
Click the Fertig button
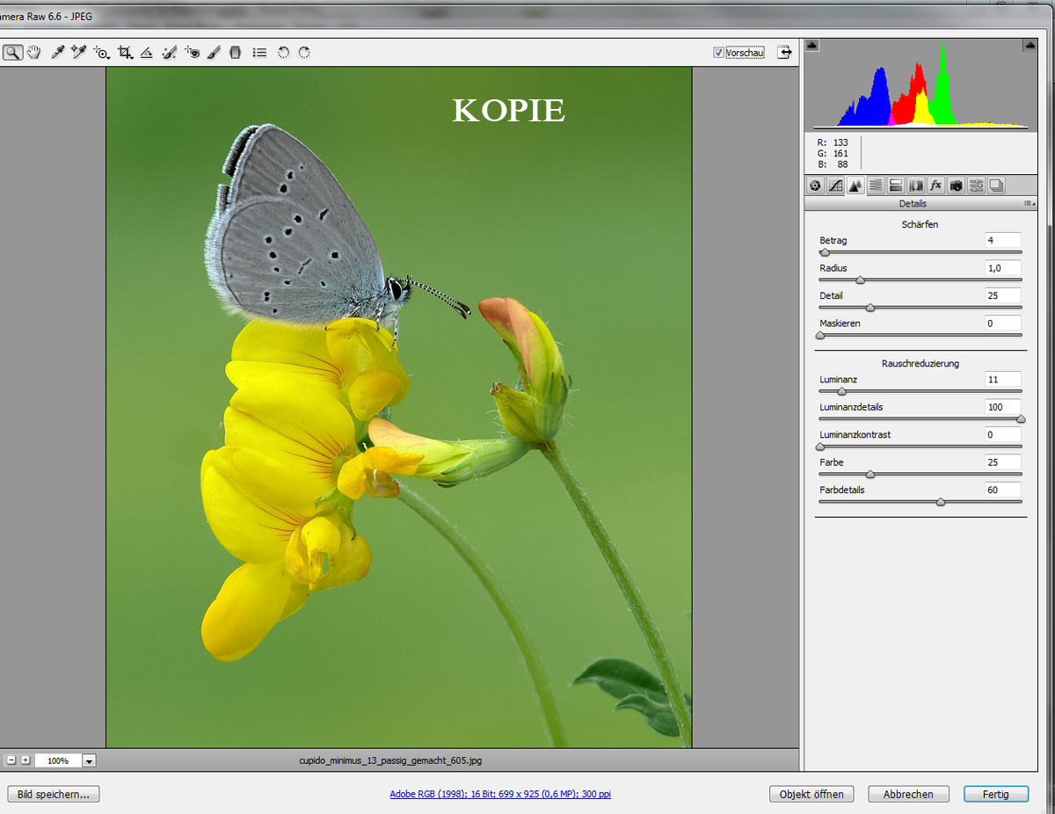coord(996,794)
